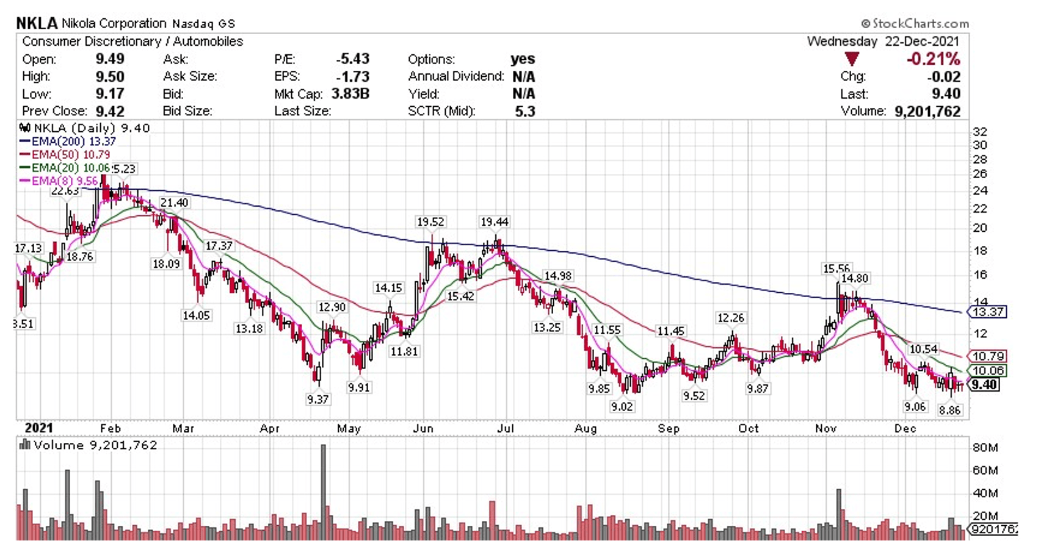Click the bar icon beside Volume label
This screenshot has width=1038, height=549.
click(25, 445)
